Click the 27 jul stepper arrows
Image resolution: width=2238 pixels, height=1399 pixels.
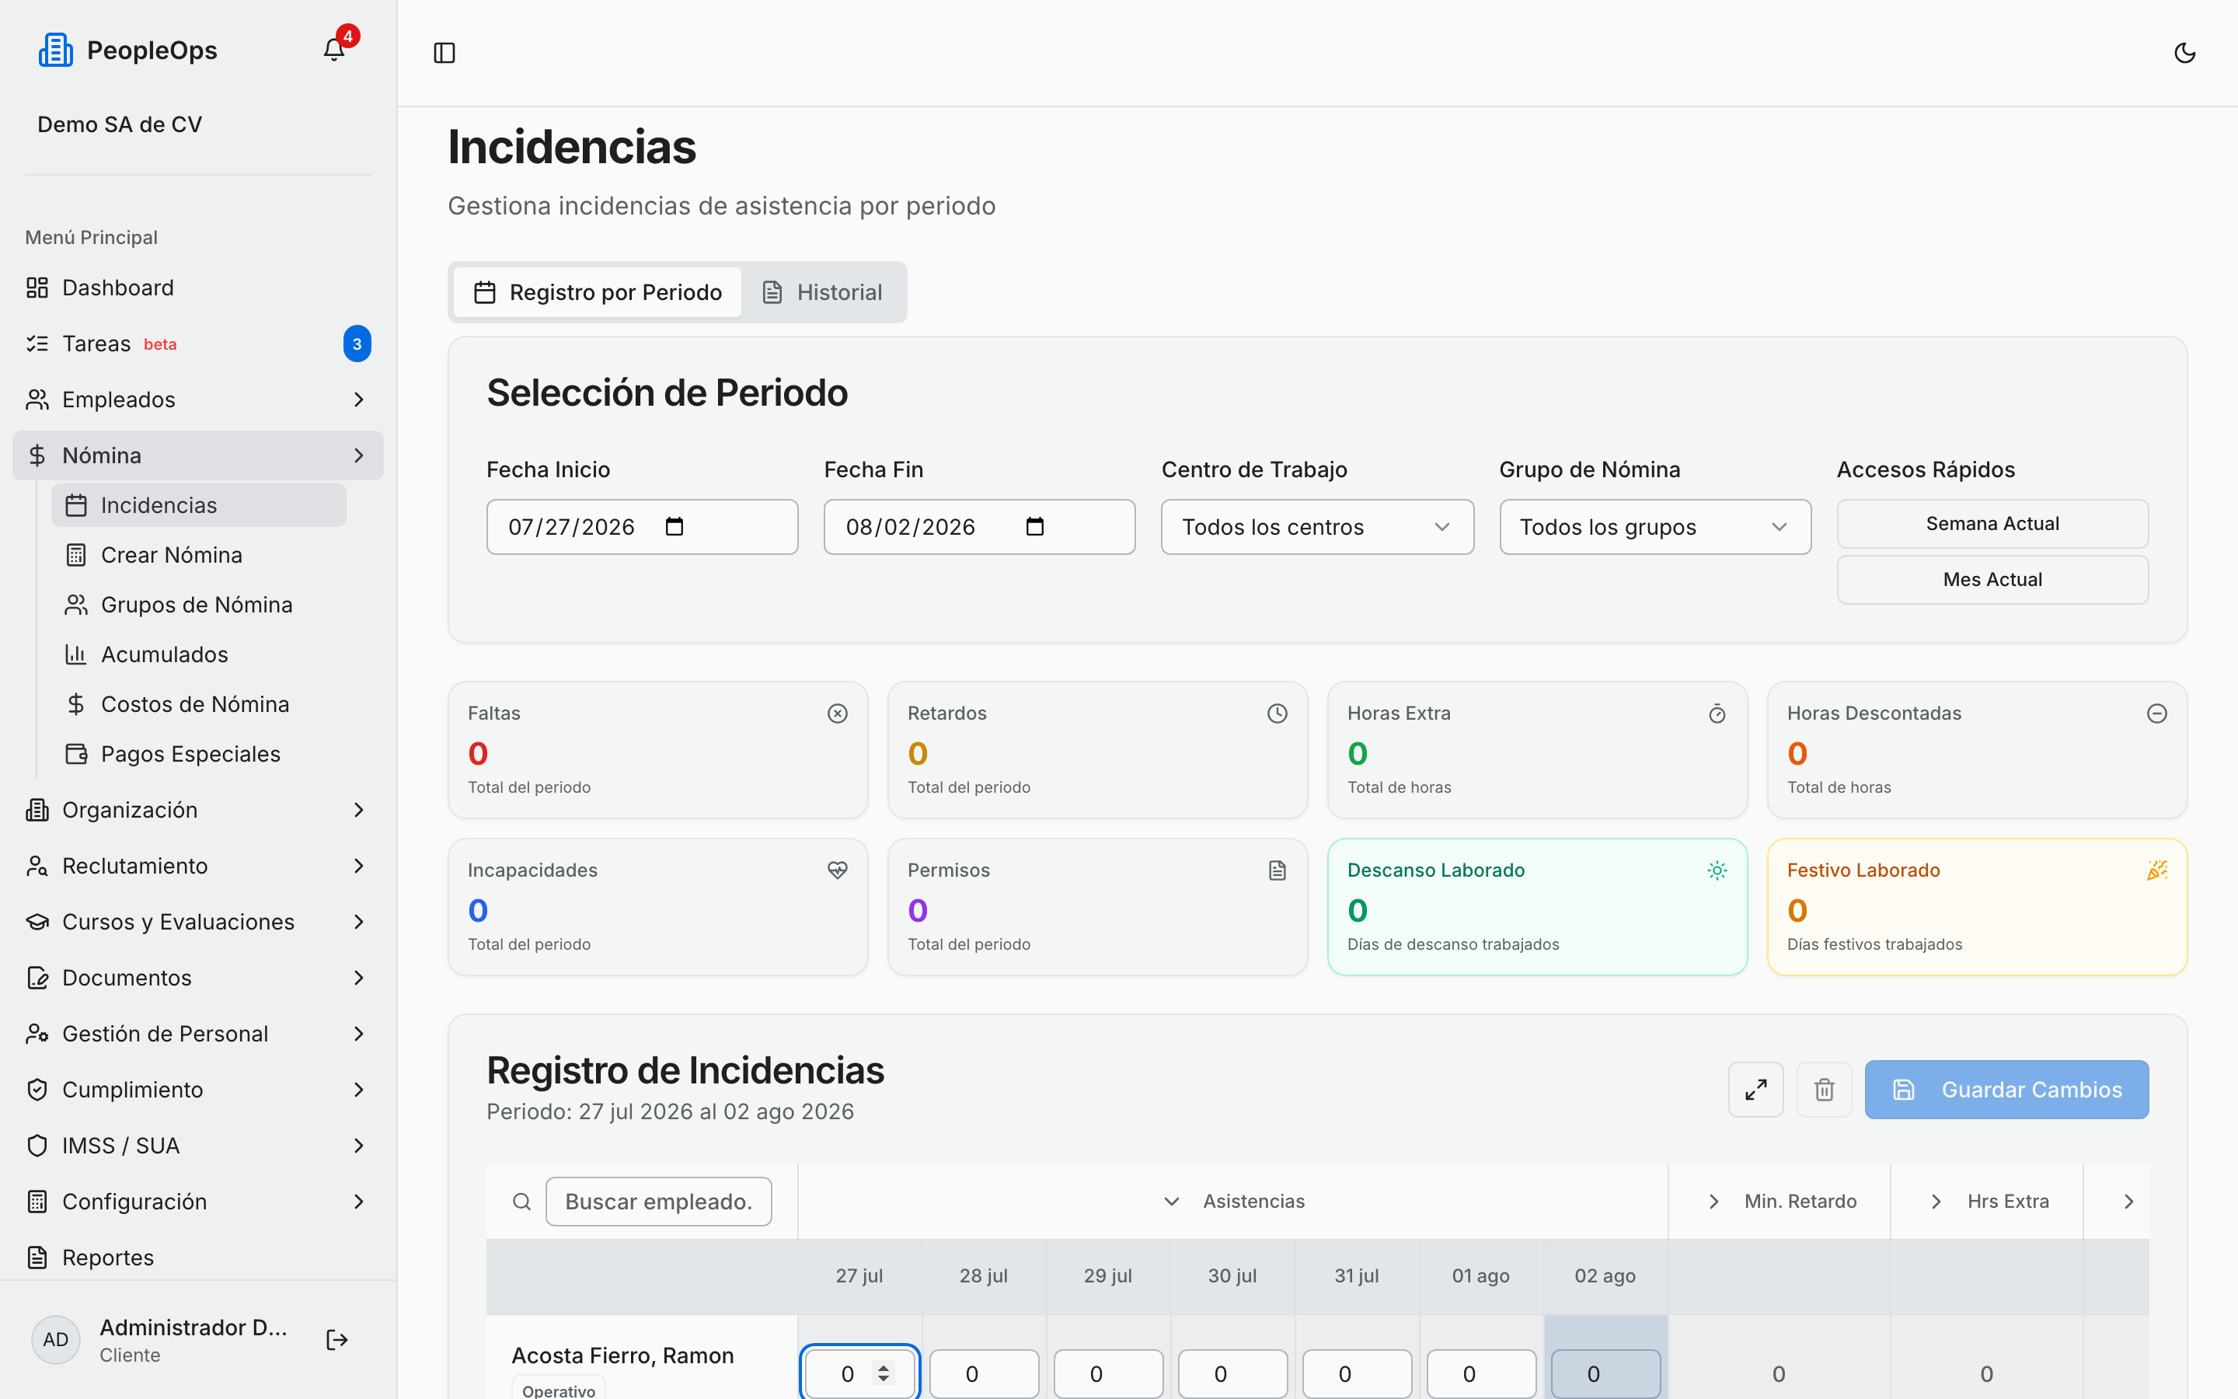tap(884, 1374)
